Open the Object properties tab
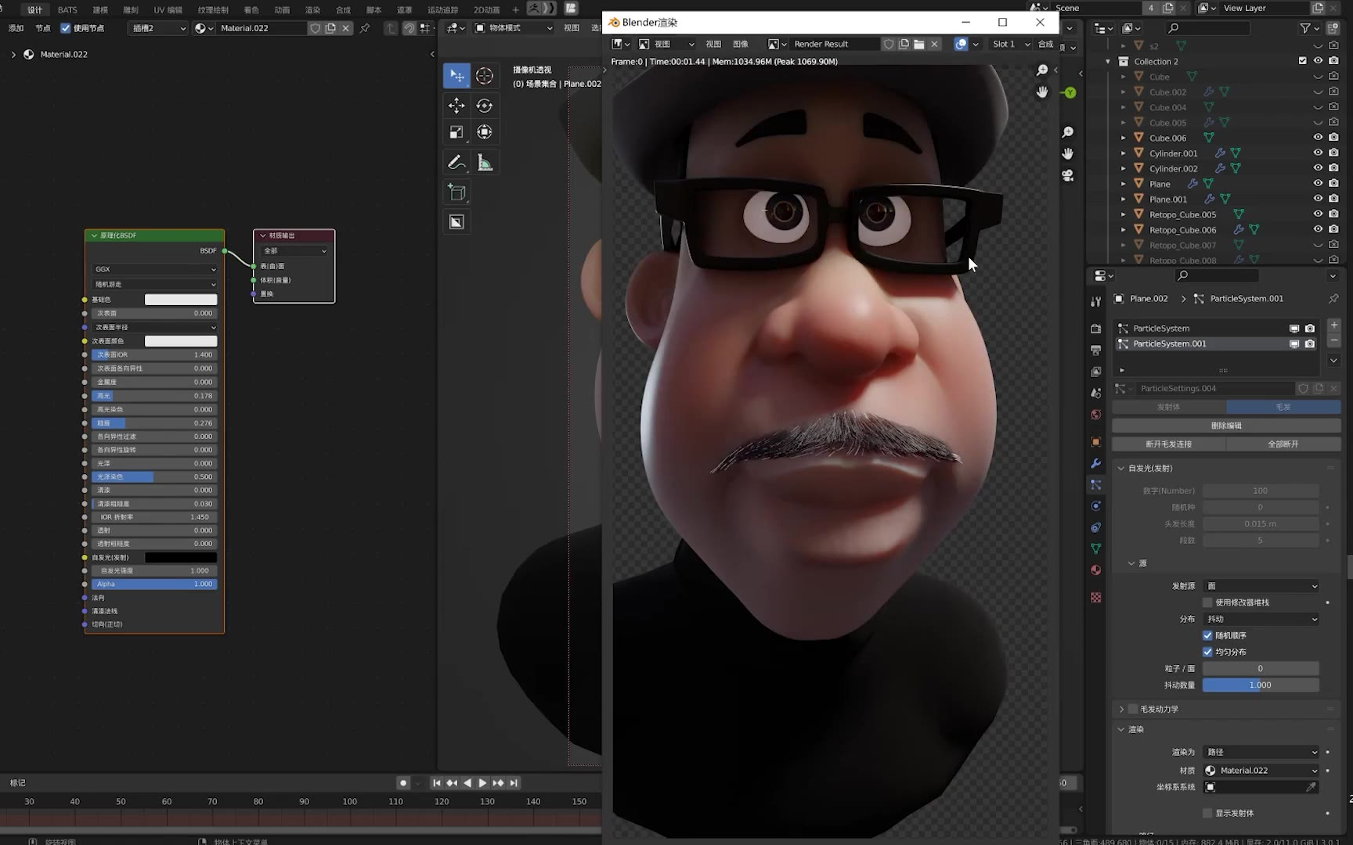The height and width of the screenshot is (845, 1353). [x=1095, y=442]
